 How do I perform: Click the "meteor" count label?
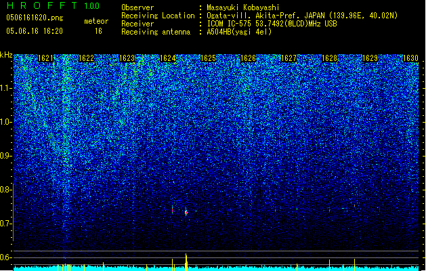click(96, 21)
